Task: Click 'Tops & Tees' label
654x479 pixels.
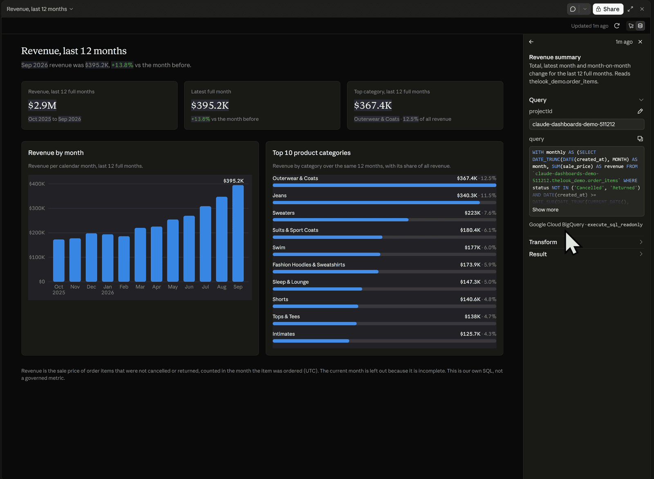Action: (x=286, y=316)
